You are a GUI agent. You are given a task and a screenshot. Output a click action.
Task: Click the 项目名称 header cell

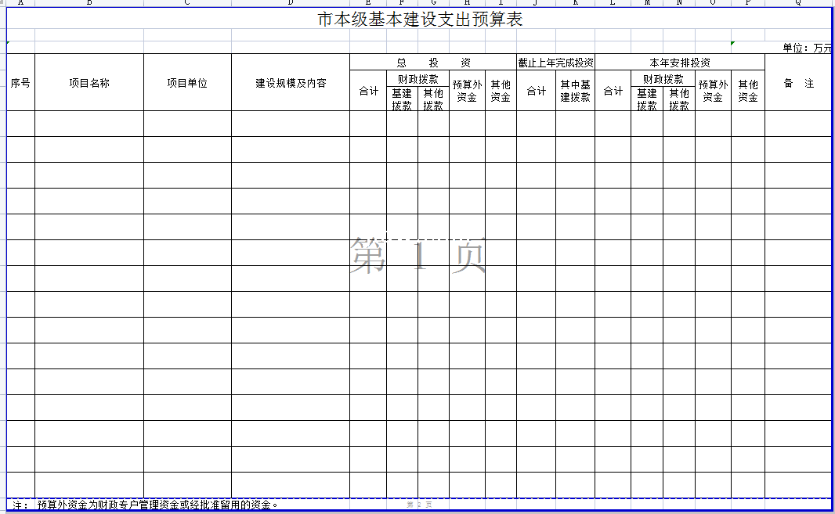click(x=89, y=83)
